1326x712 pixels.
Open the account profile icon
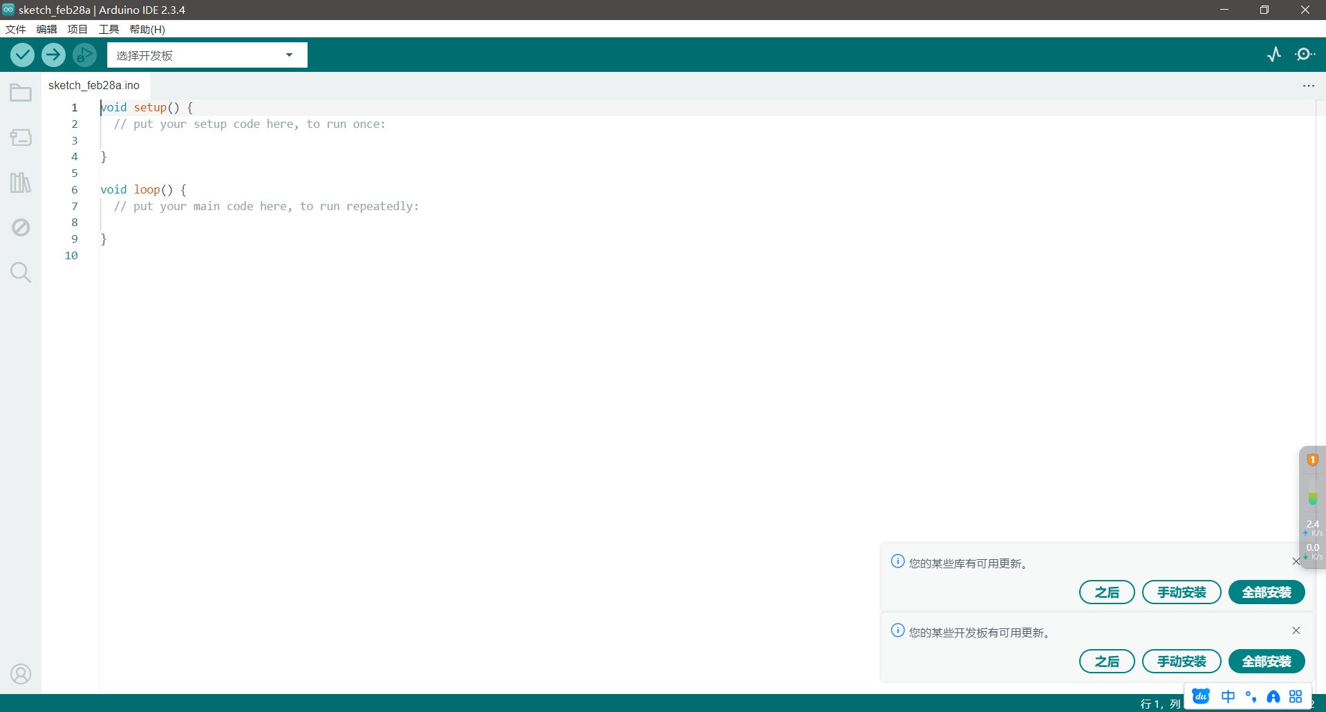coord(21,674)
